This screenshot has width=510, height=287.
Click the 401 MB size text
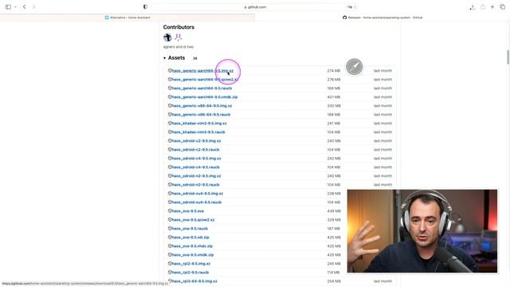[x=334, y=97]
